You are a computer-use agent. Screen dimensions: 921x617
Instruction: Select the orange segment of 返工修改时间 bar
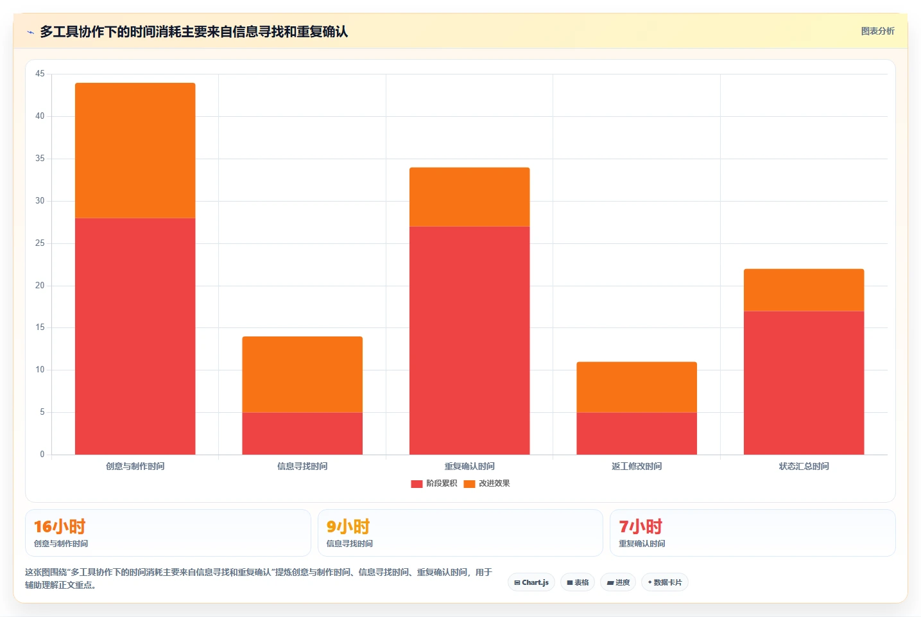(637, 387)
